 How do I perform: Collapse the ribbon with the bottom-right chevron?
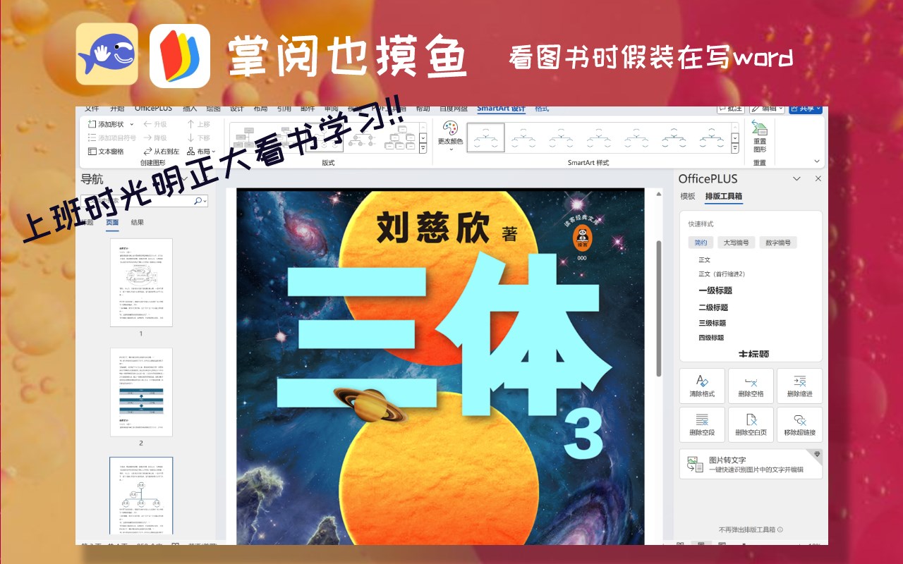818,161
